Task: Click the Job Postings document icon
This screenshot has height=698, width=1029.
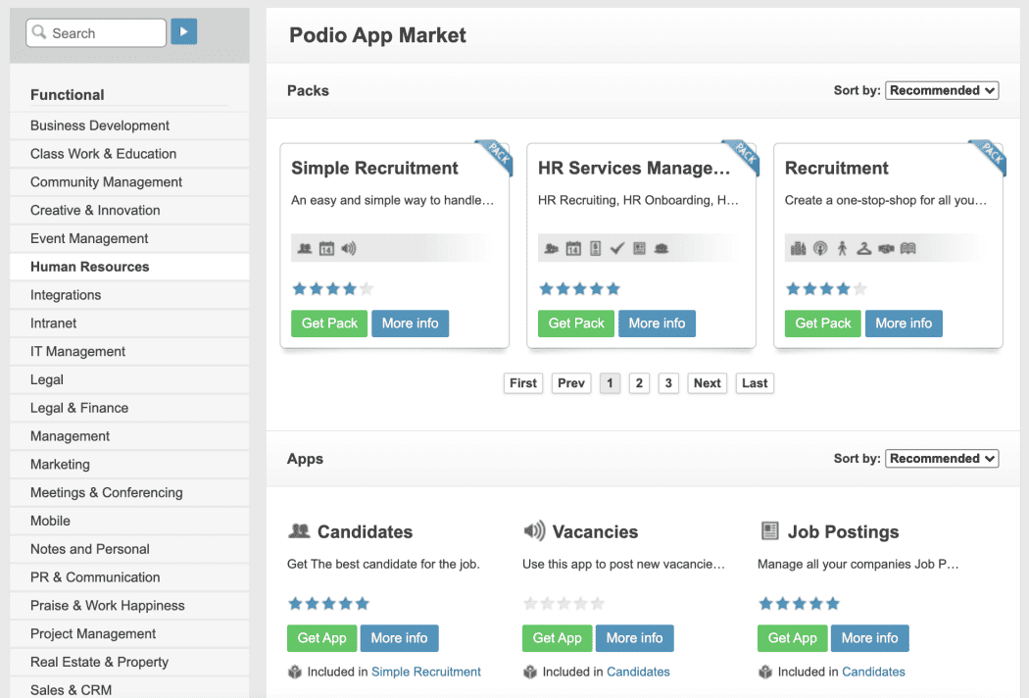Action: (x=770, y=531)
